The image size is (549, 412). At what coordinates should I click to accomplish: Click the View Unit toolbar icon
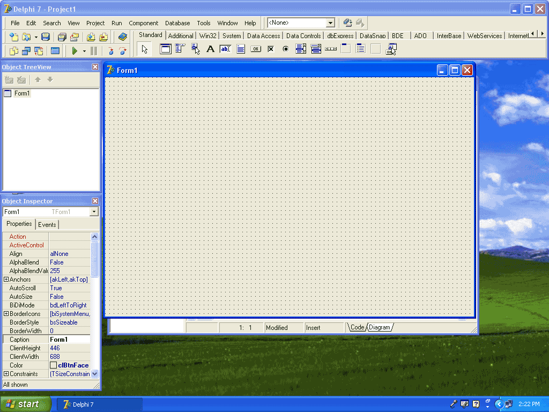tap(13, 51)
